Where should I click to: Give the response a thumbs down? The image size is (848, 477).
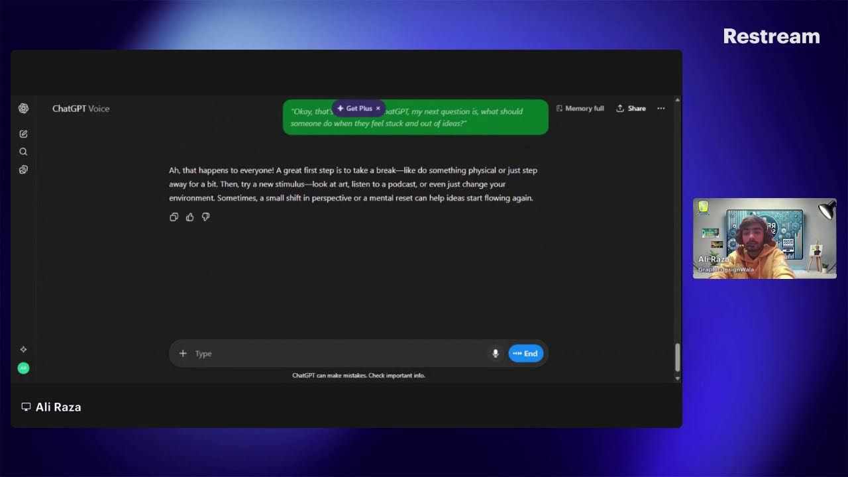(206, 217)
